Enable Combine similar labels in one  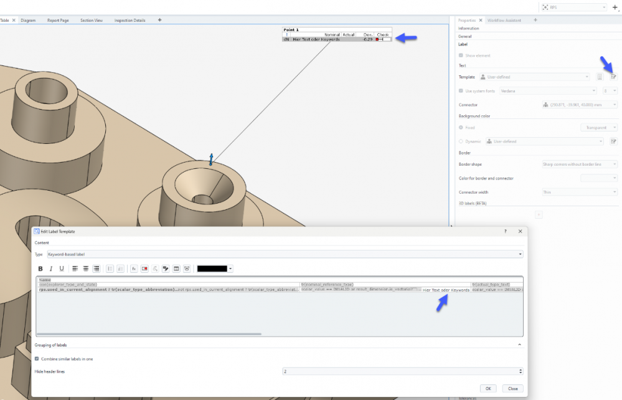pos(37,359)
